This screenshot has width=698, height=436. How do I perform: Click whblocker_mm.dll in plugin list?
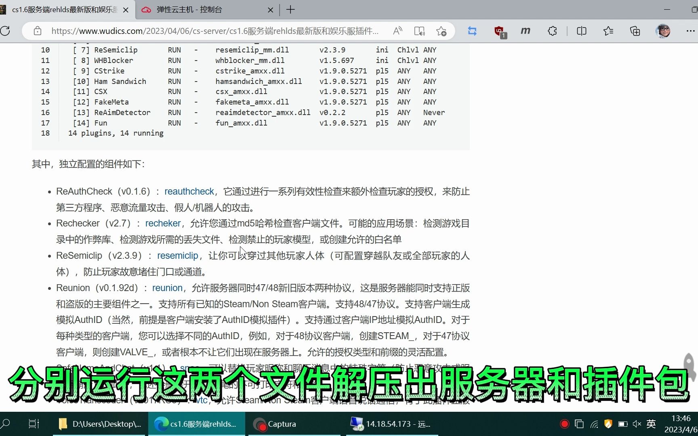click(250, 60)
